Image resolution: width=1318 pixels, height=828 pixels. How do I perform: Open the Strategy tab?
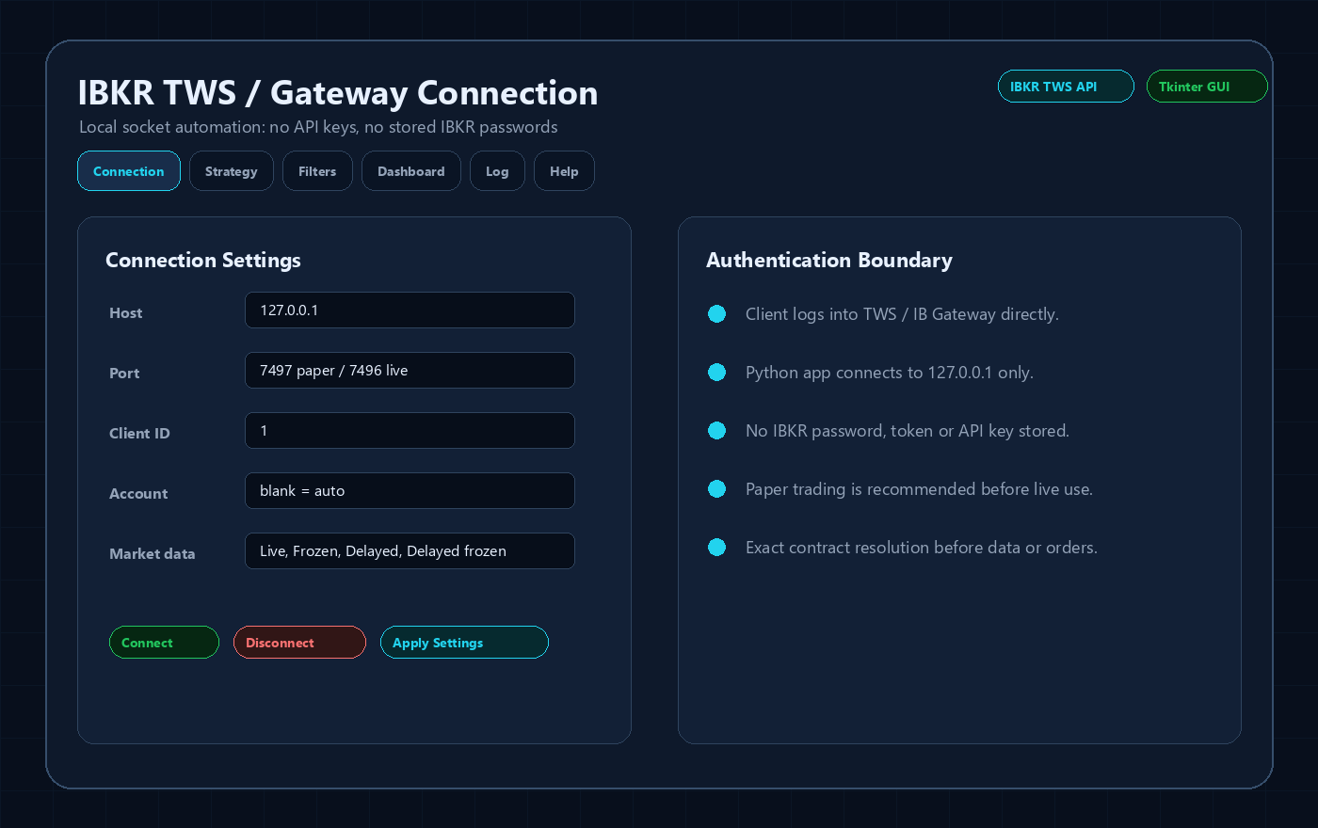(x=232, y=171)
